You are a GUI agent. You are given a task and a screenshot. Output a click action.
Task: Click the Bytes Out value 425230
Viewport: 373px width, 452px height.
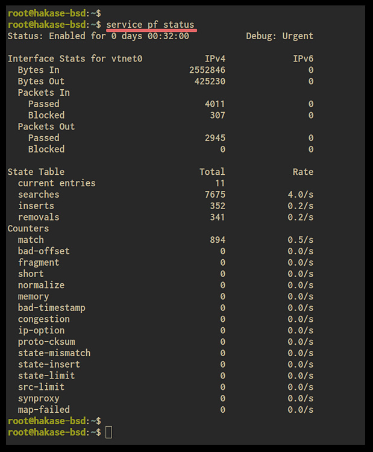pyautogui.click(x=210, y=81)
